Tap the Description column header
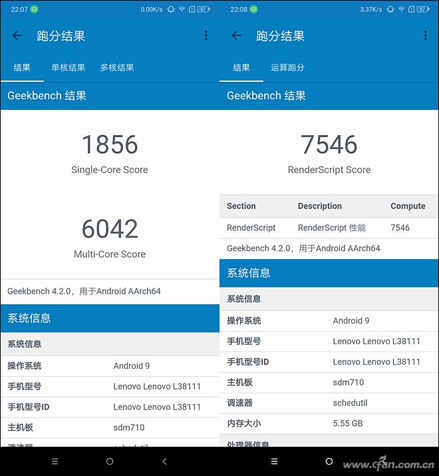 [x=320, y=206]
